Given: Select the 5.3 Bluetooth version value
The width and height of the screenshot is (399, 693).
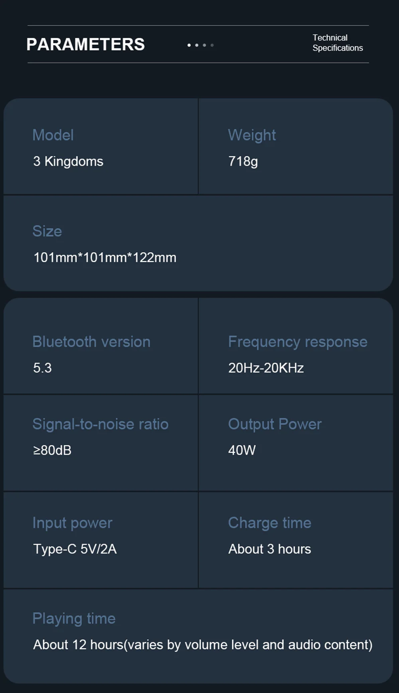Looking at the screenshot, I should pyautogui.click(x=42, y=368).
